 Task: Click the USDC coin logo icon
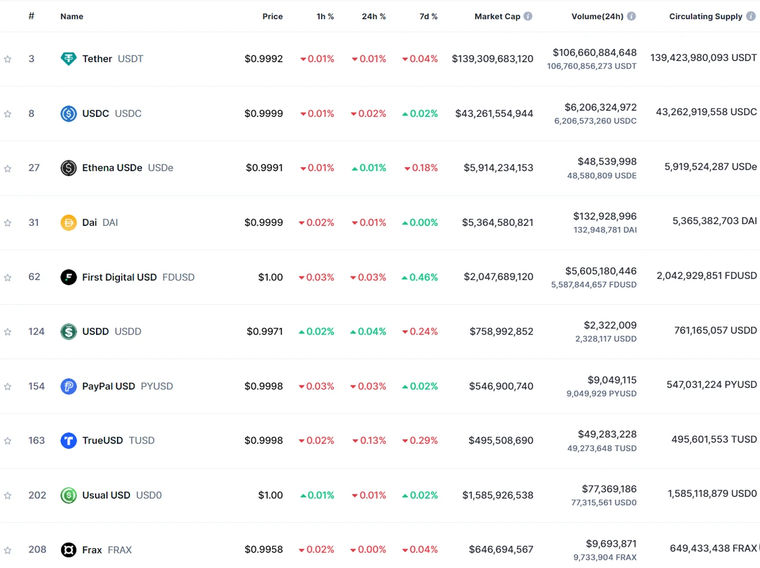[x=69, y=113]
